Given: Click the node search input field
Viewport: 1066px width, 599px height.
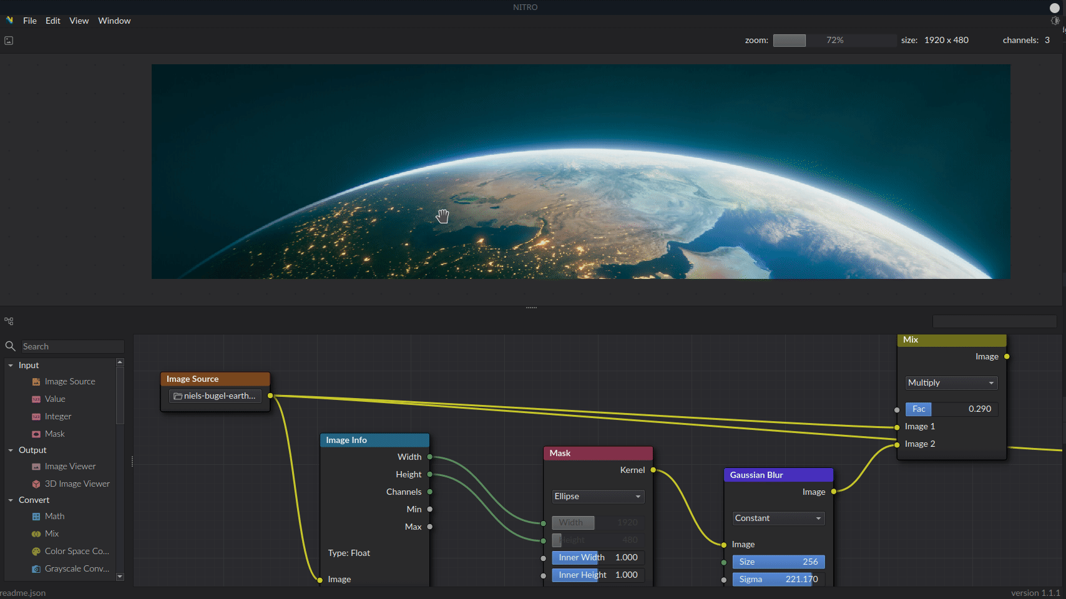Looking at the screenshot, I should pos(72,346).
